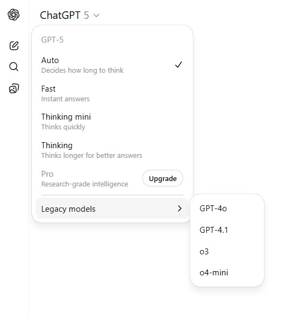Choose GPT-4o legacy model
The height and width of the screenshot is (319, 298).
pos(227,209)
